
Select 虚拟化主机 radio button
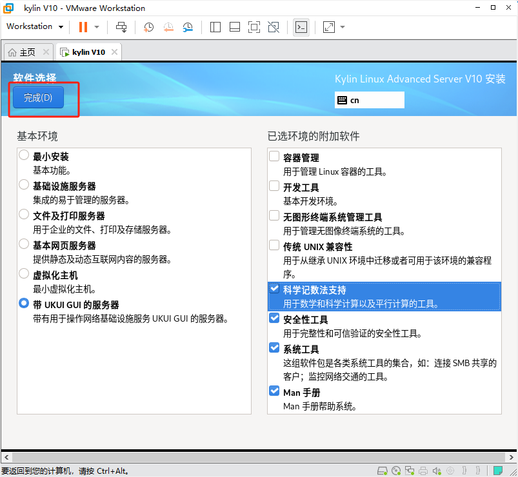[x=24, y=274]
